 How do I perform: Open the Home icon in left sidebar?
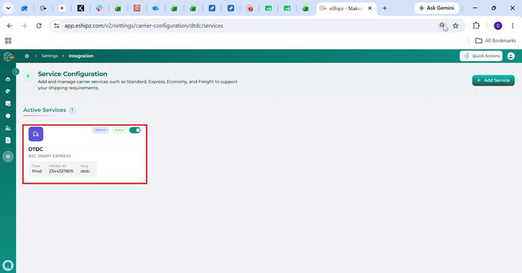8,79
